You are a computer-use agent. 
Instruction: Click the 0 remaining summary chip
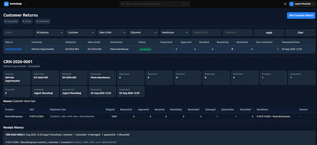(43, 21)
